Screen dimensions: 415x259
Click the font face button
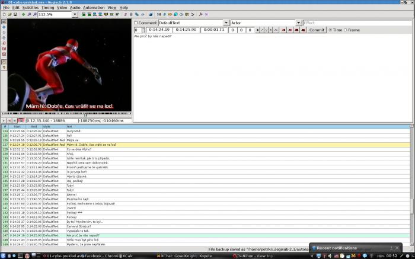276,30
